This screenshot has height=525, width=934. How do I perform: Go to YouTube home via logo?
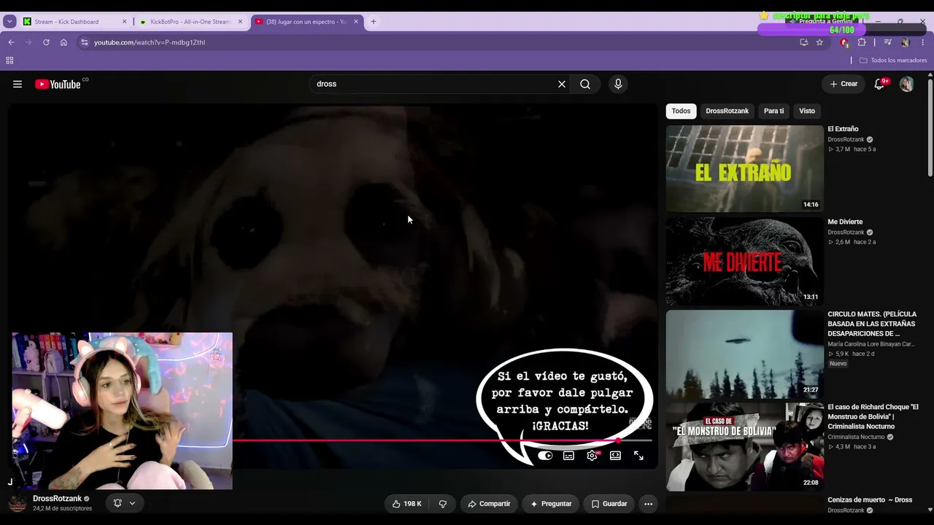(58, 84)
